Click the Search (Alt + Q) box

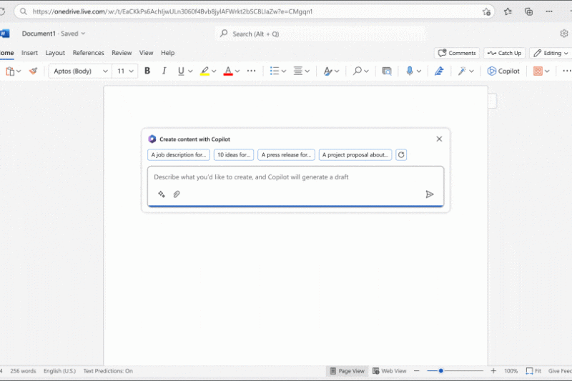(x=320, y=34)
